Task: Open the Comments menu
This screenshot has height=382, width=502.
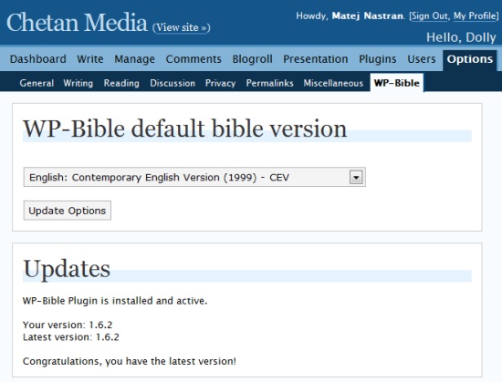Action: click(x=193, y=59)
